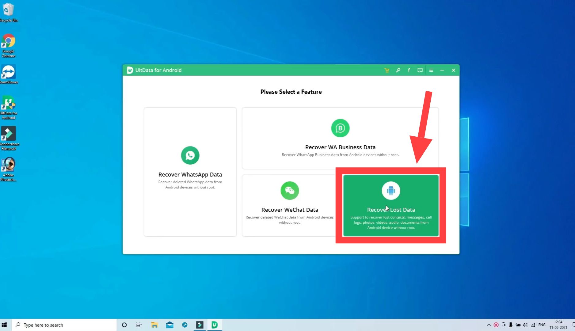Switch to UltData in taskbar

coord(215,325)
